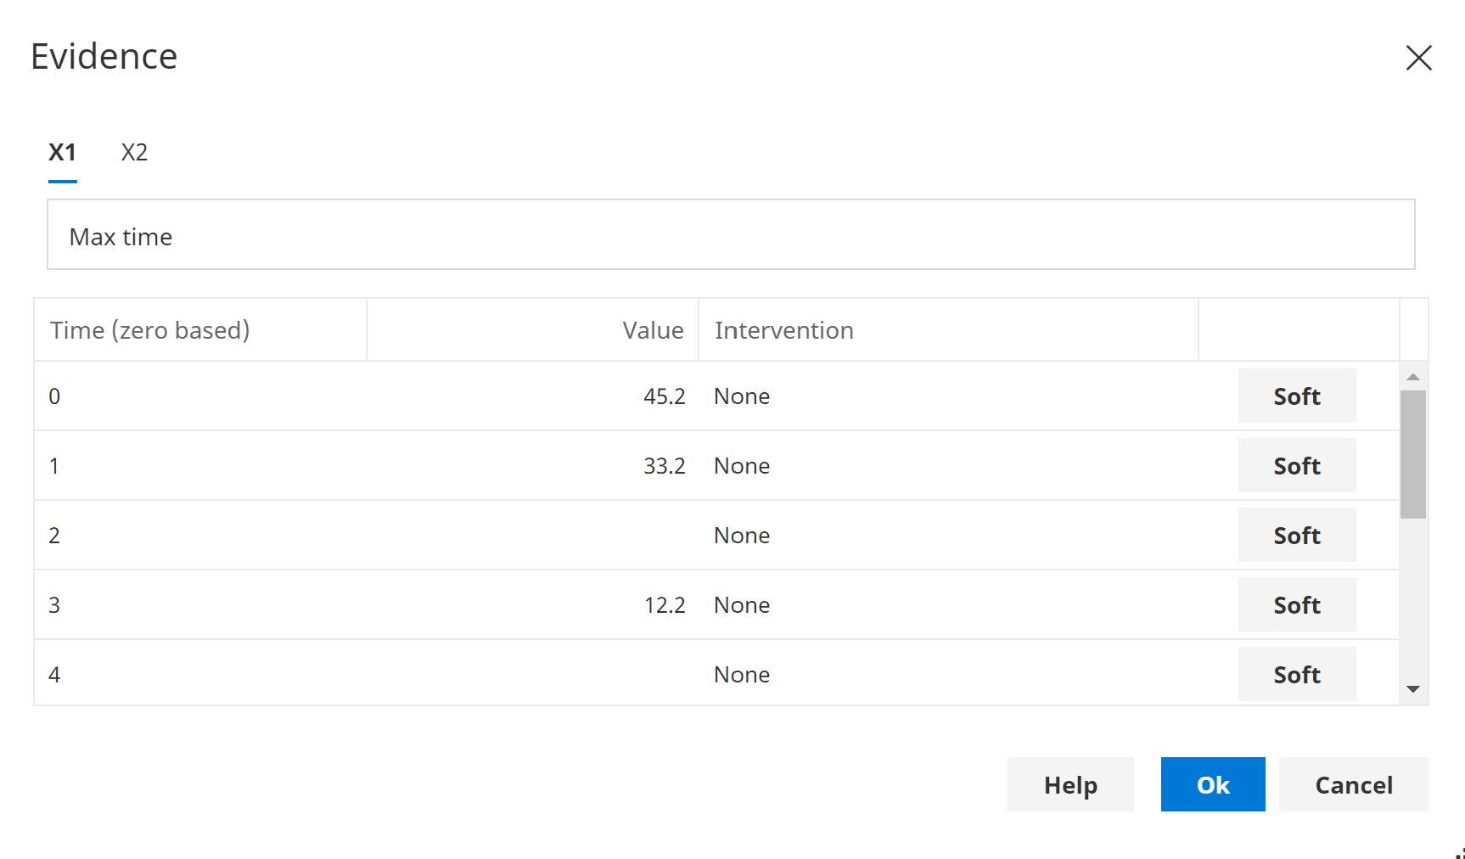The width and height of the screenshot is (1465, 859).
Task: Toggle Soft evidence for time 1
Action: point(1296,466)
